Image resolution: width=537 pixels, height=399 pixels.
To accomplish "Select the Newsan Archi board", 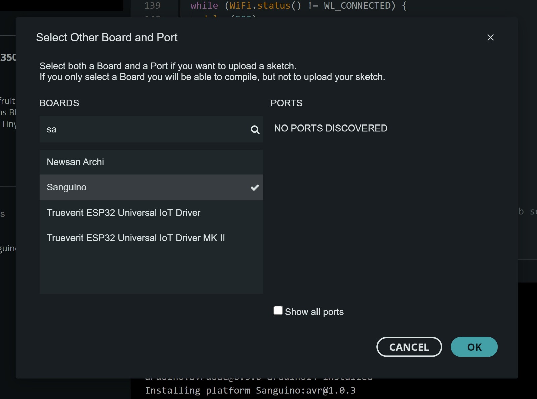I will (75, 162).
